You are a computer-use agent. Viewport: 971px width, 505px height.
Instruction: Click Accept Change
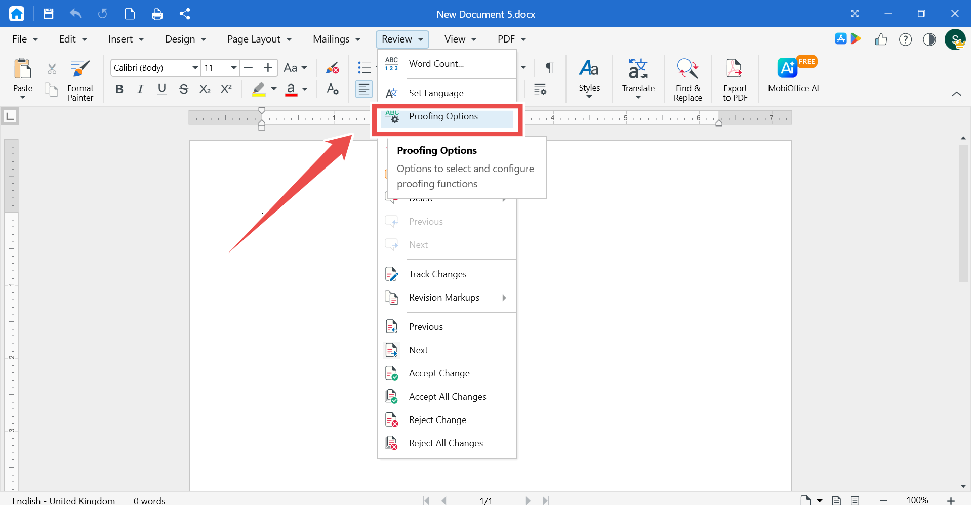click(447, 373)
